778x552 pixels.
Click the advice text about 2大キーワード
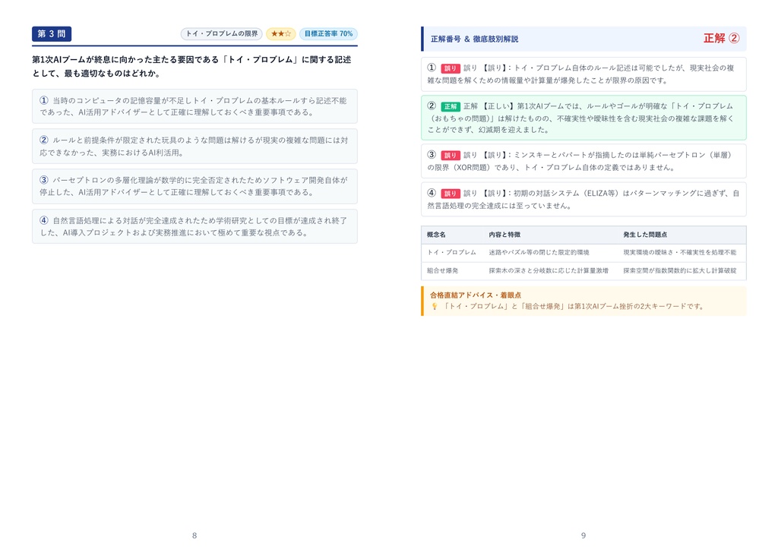[573, 307]
